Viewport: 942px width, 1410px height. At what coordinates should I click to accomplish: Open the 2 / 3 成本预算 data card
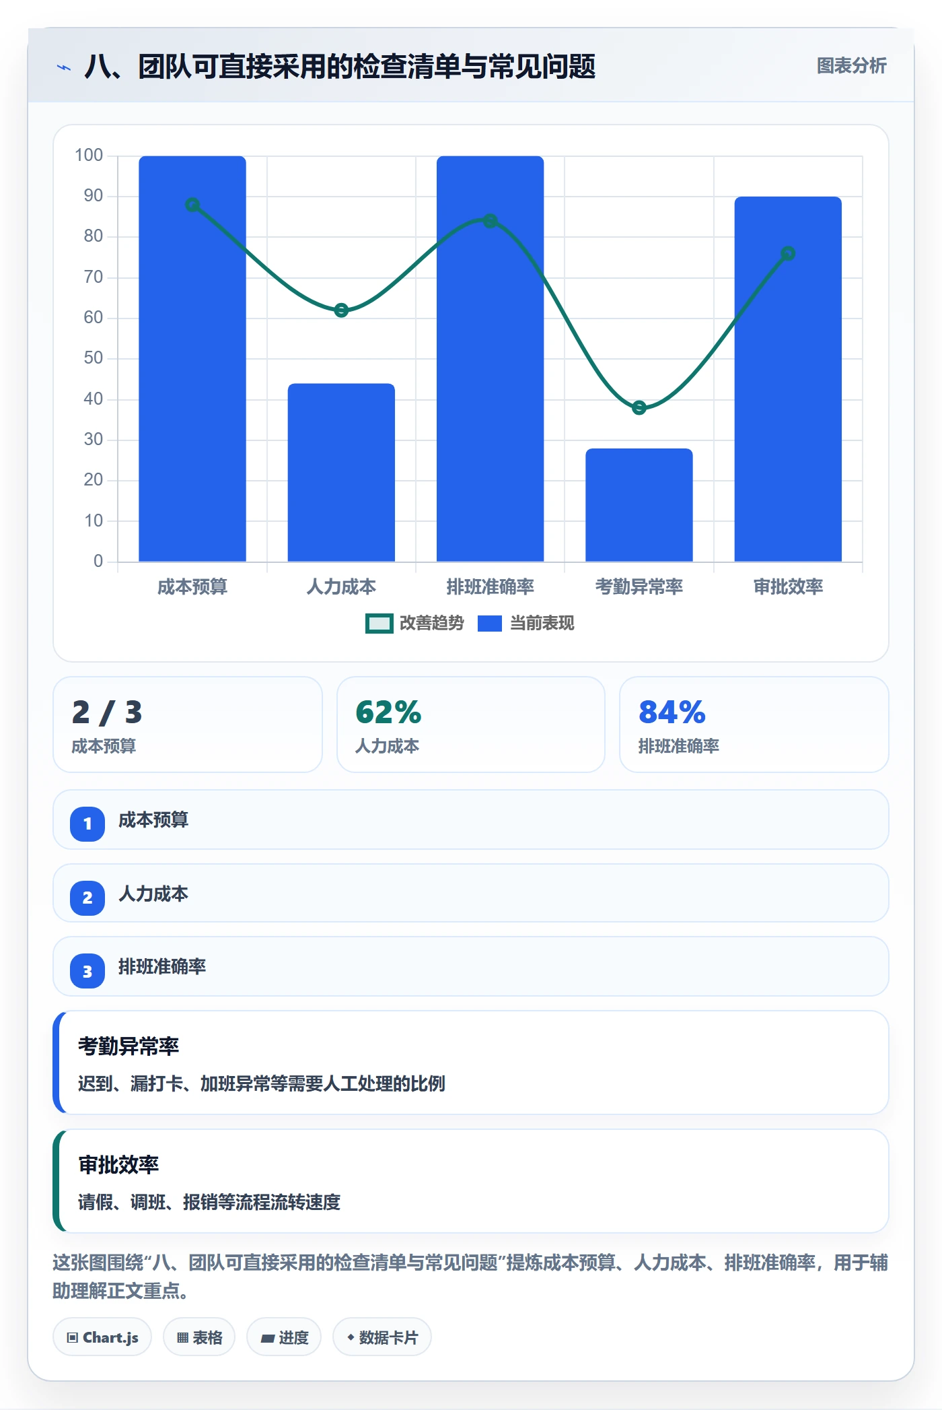188,725
